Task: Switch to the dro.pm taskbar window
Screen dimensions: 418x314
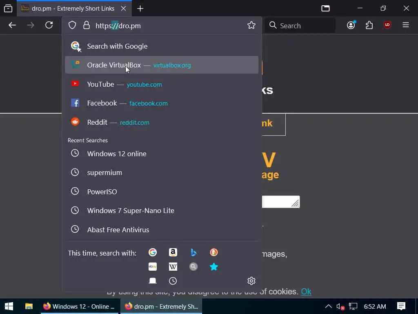Action: pyautogui.click(x=161, y=306)
